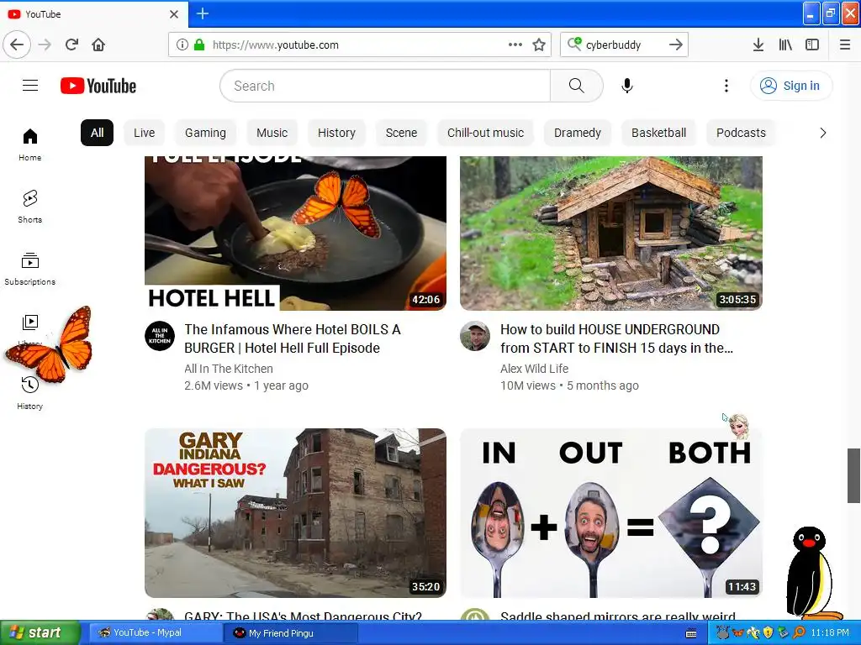
Task: Open Subscriptions in the YouTube sidebar
Action: [x=30, y=268]
